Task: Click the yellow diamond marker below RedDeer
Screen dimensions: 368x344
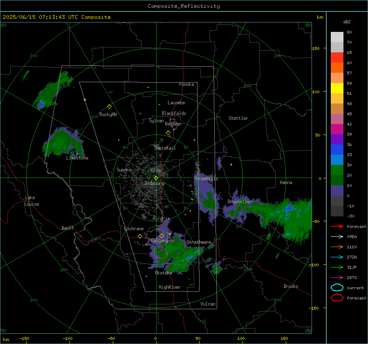Action: click(x=168, y=133)
